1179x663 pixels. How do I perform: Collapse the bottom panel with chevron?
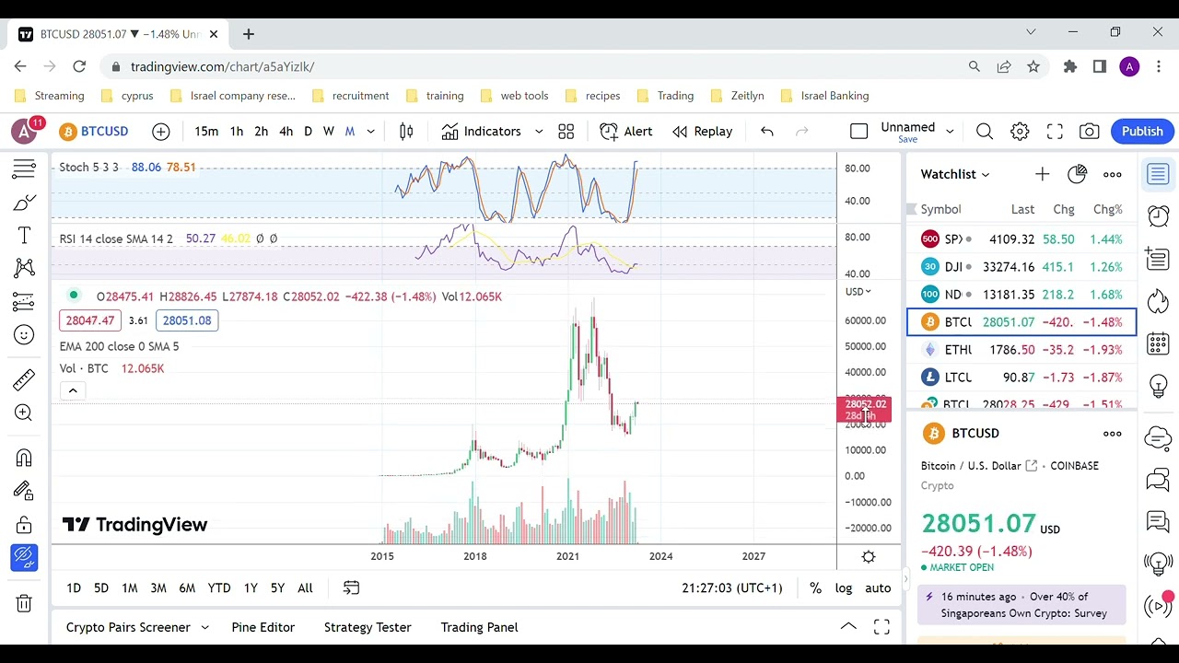848,627
